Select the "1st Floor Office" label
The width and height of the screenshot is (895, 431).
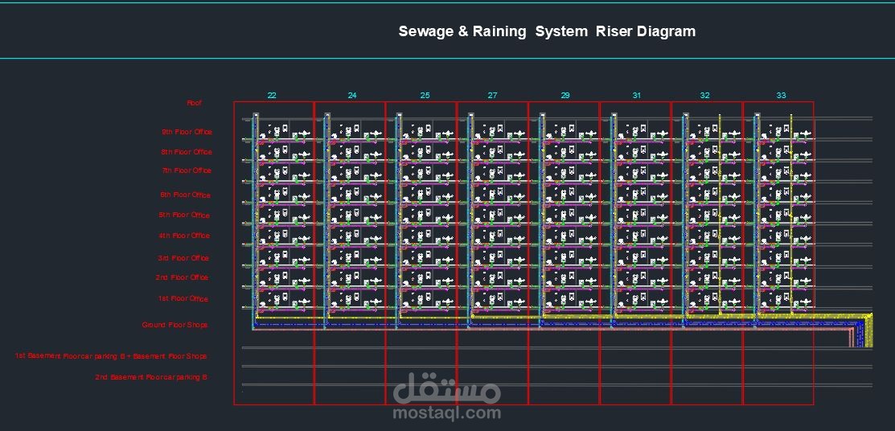[x=183, y=298]
